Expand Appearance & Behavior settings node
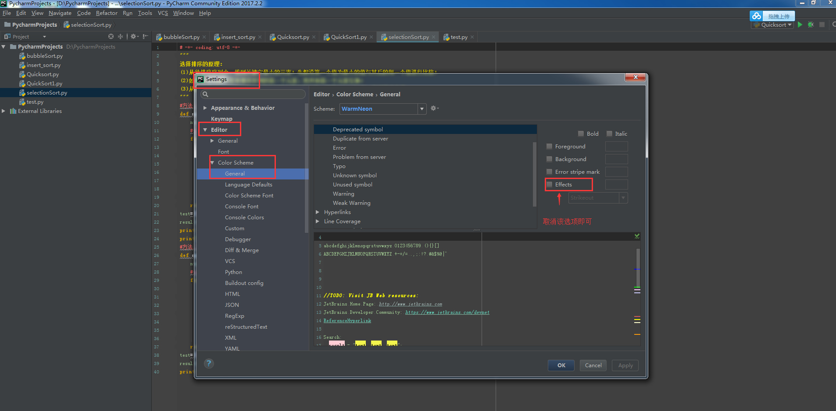The height and width of the screenshot is (411, 836). click(x=205, y=108)
